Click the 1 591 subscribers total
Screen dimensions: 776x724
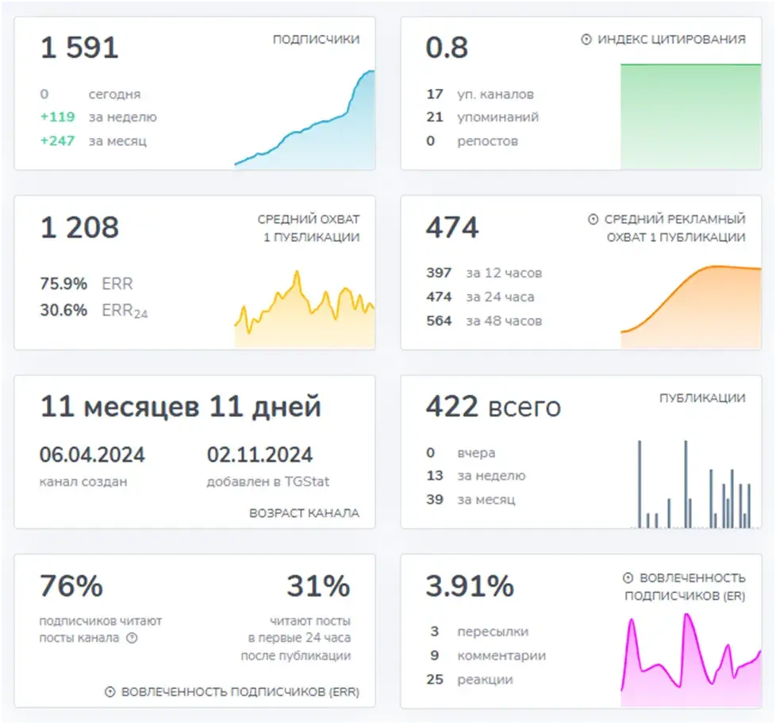tap(79, 48)
